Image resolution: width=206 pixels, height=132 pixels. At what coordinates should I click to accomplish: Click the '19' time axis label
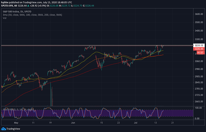50,123
